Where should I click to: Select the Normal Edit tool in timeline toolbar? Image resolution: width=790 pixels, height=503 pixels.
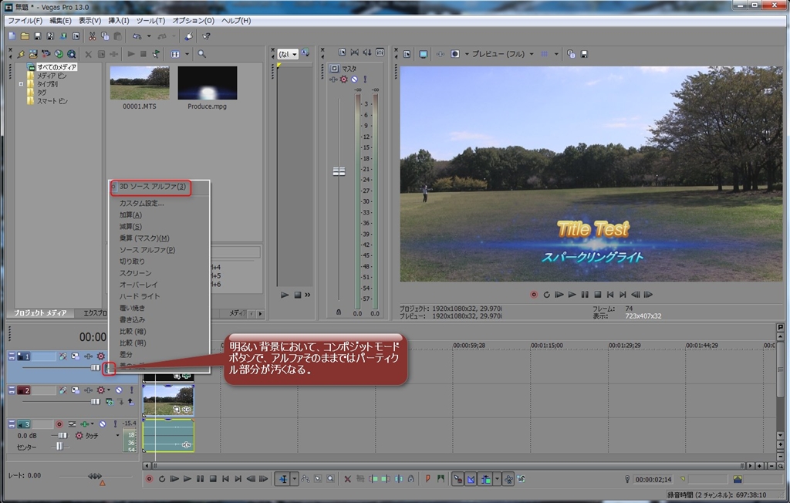pyautogui.click(x=283, y=479)
